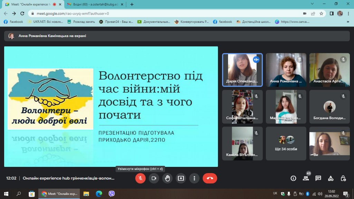Open host controls lock icon
Image resolution: width=354 pixels, height=199 pixels.
(x=343, y=178)
